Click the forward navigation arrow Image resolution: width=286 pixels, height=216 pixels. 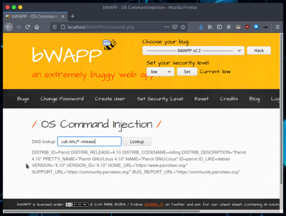18,27
